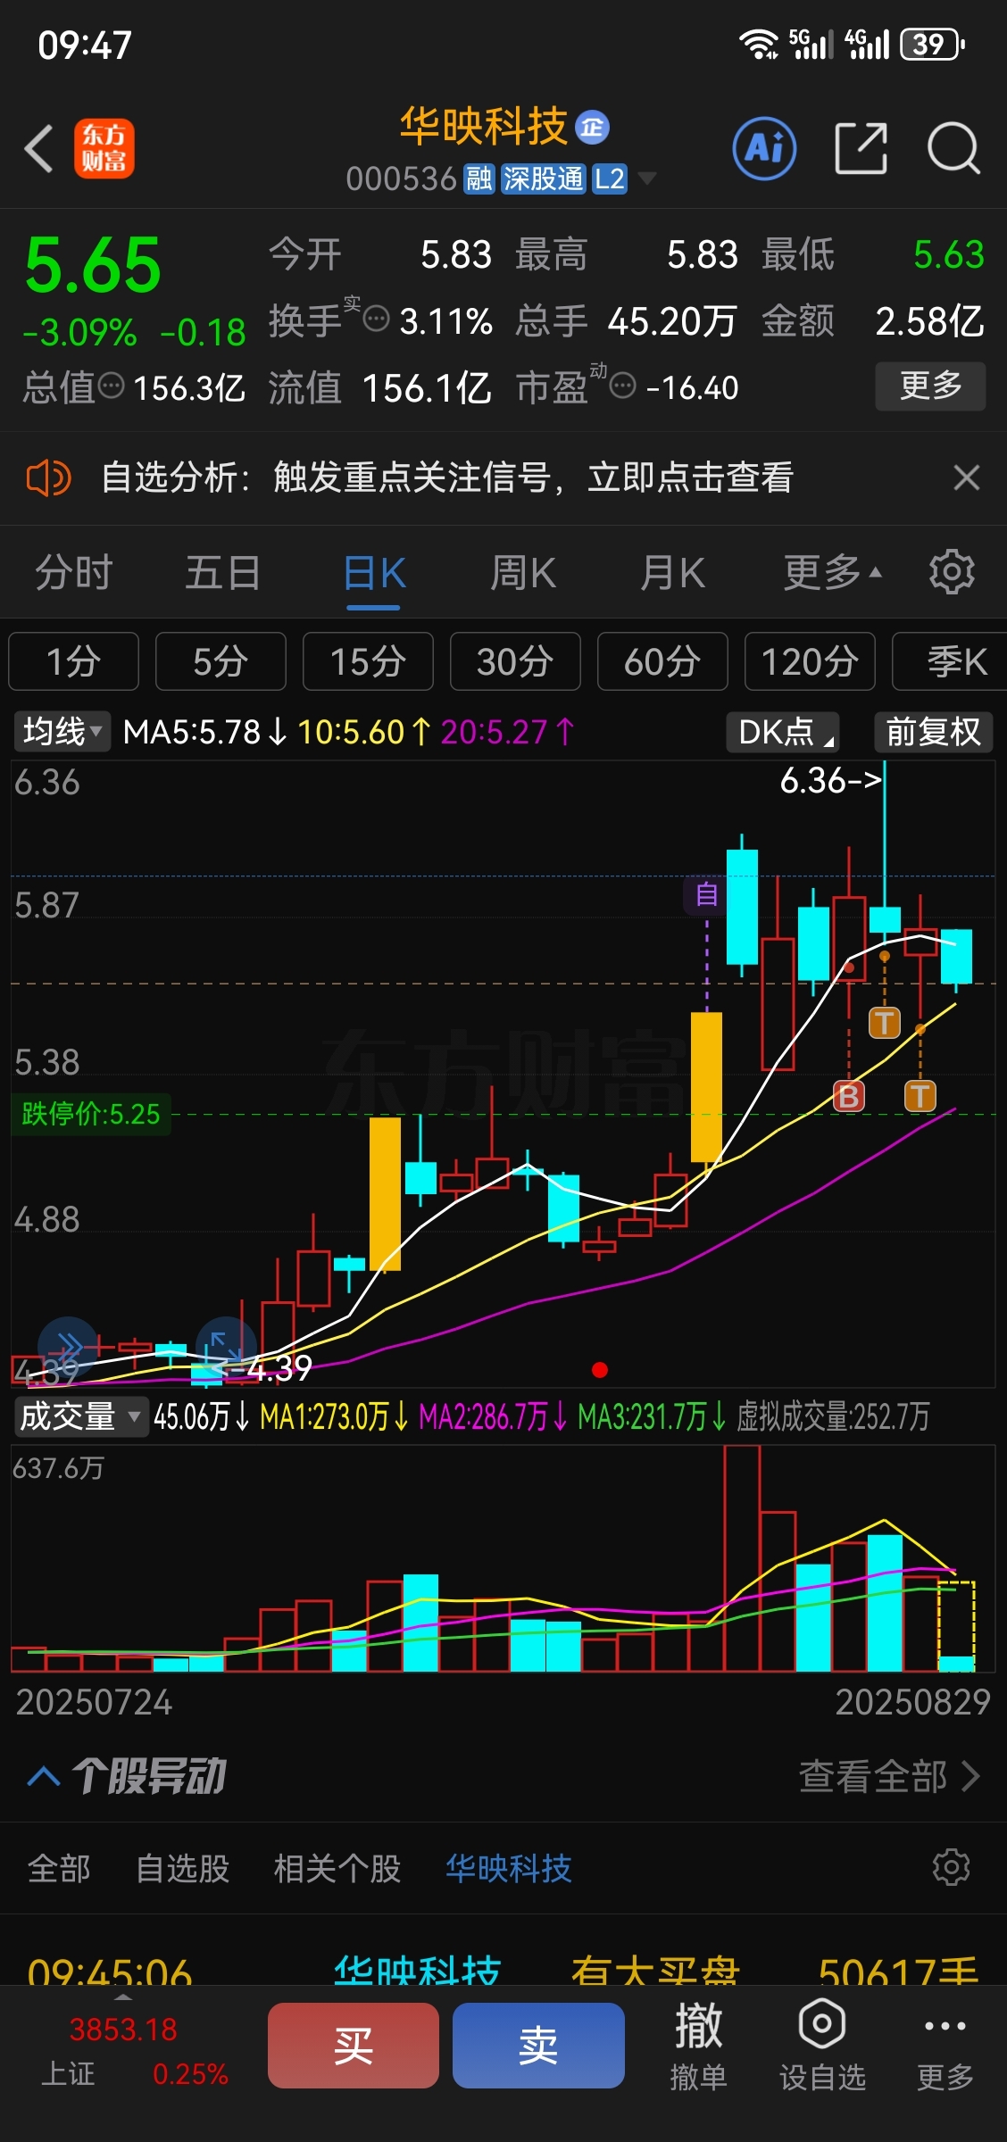1007x2142 pixels.
Task: Open the DK点 dropdown
Action: click(x=784, y=732)
